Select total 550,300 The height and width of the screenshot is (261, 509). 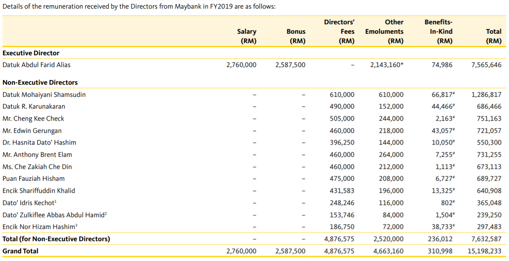489,142
